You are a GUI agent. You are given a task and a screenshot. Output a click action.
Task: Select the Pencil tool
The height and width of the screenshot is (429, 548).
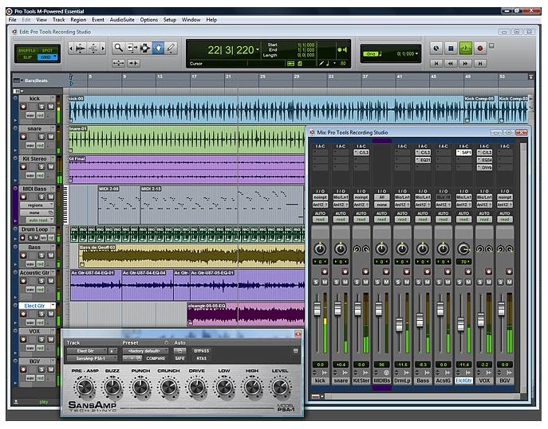pos(171,48)
